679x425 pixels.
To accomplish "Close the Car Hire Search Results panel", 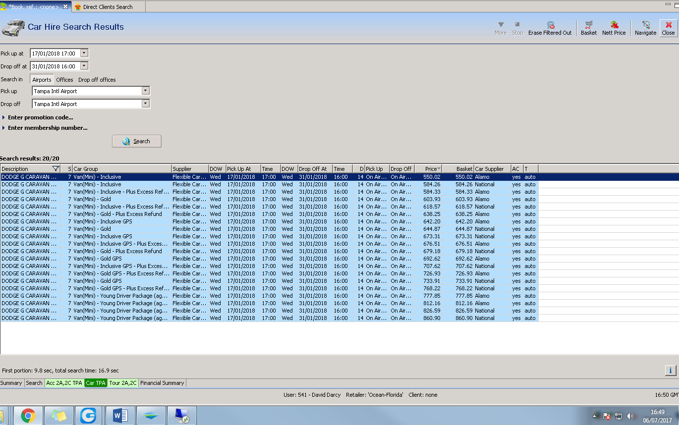I will click(x=668, y=28).
